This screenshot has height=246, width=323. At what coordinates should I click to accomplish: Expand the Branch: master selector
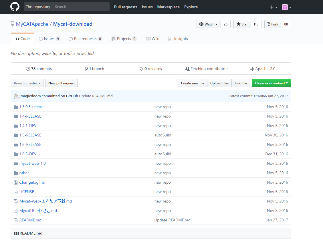(27, 83)
